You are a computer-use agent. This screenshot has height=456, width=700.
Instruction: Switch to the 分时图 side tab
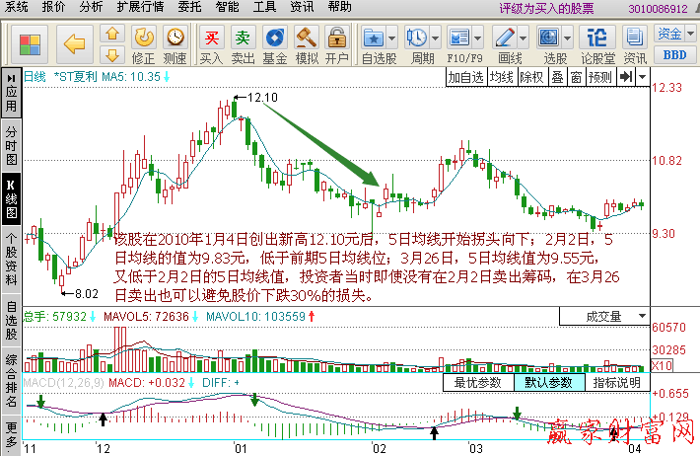coord(11,144)
